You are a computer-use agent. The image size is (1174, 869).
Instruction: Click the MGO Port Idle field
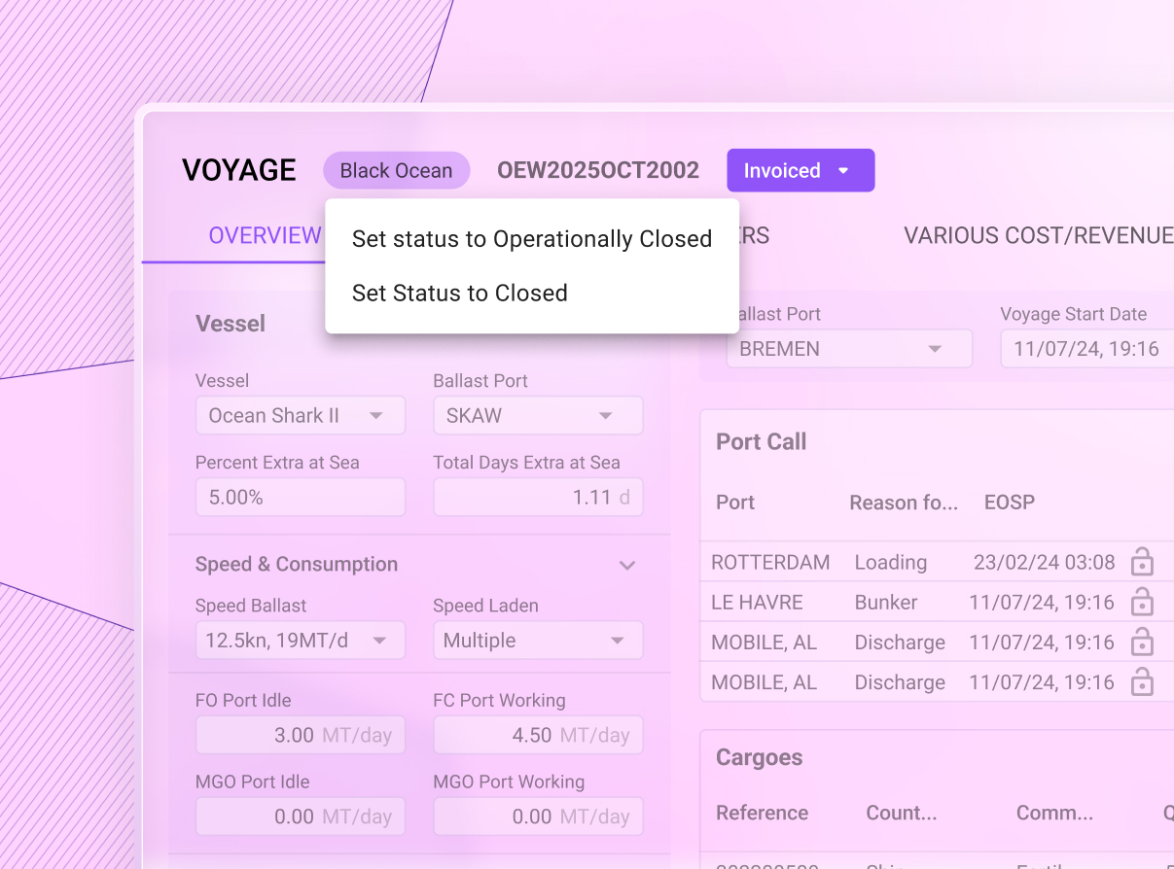[301, 817]
